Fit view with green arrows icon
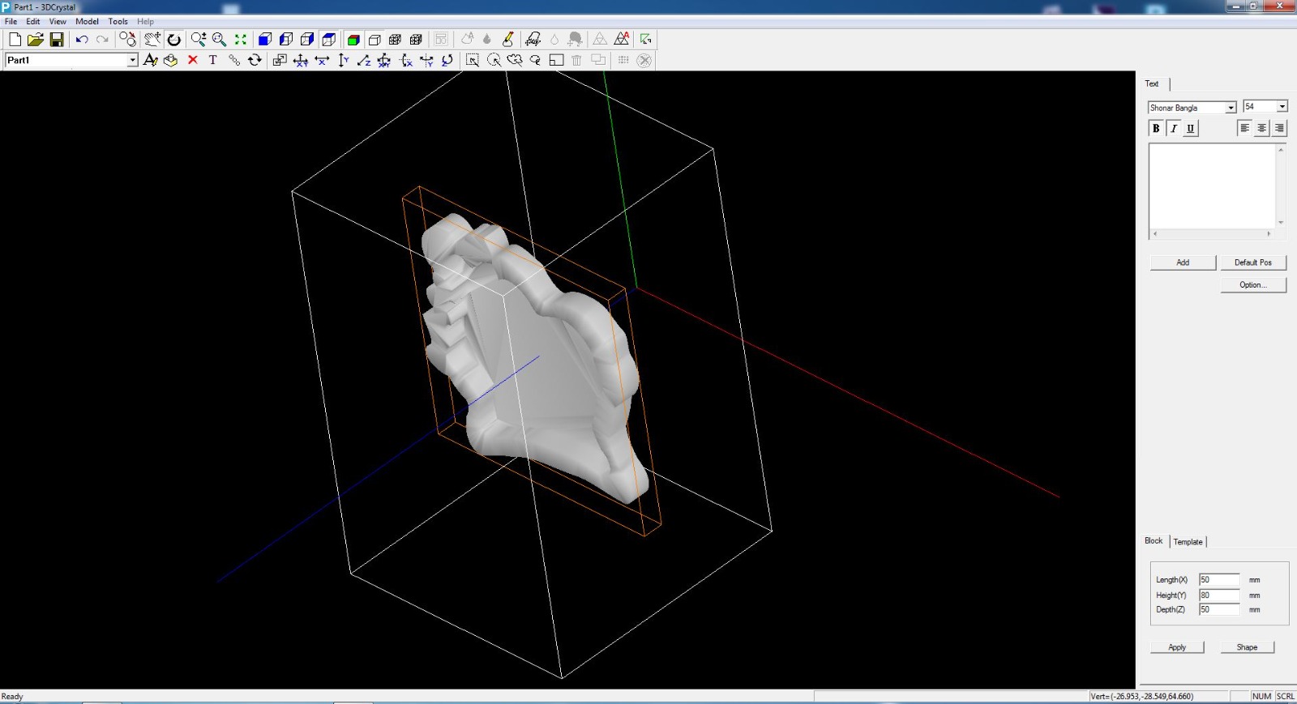The image size is (1297, 704). point(241,39)
